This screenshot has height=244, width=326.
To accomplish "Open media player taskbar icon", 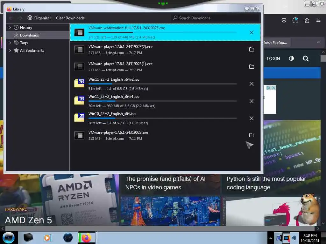I will pyautogui.click(x=47, y=238).
